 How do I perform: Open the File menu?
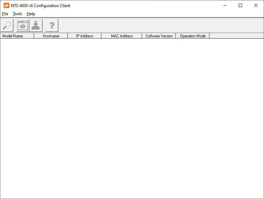point(5,14)
